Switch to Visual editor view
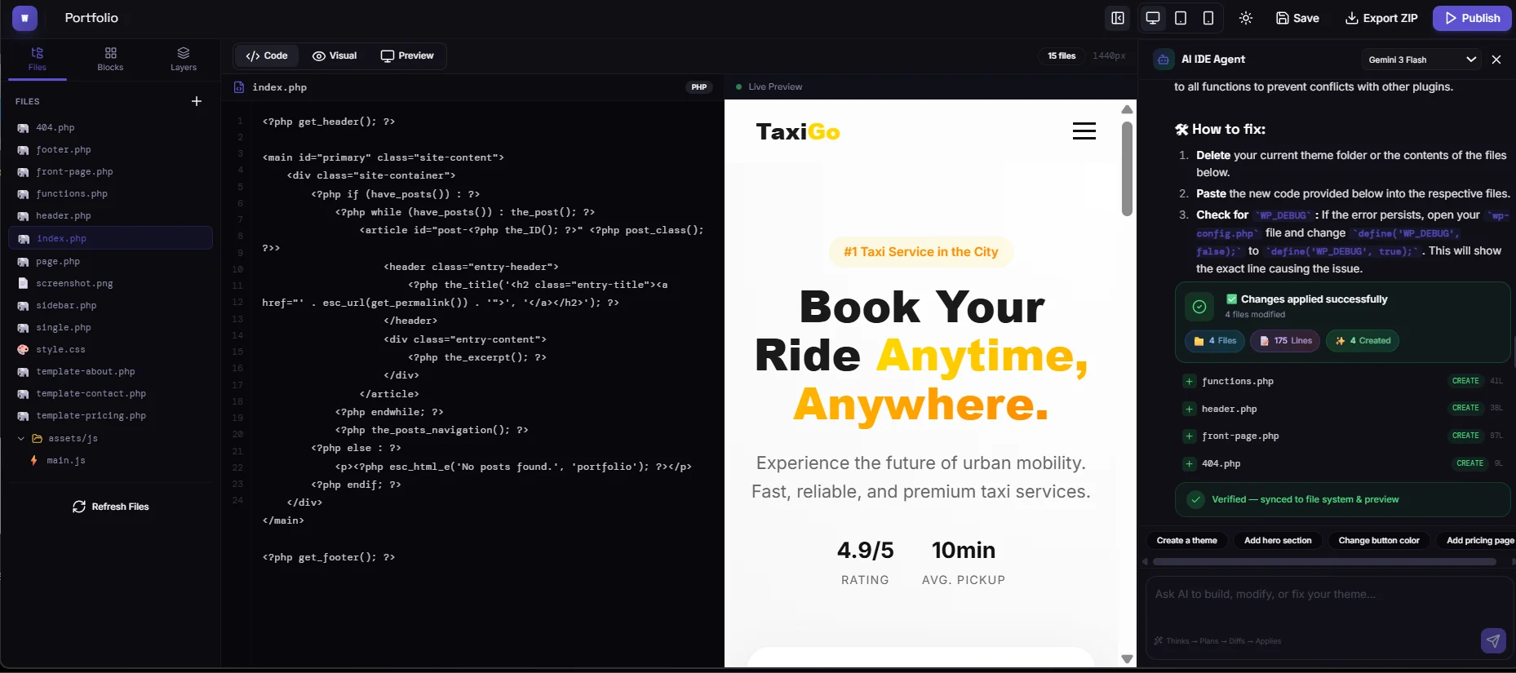 point(335,55)
